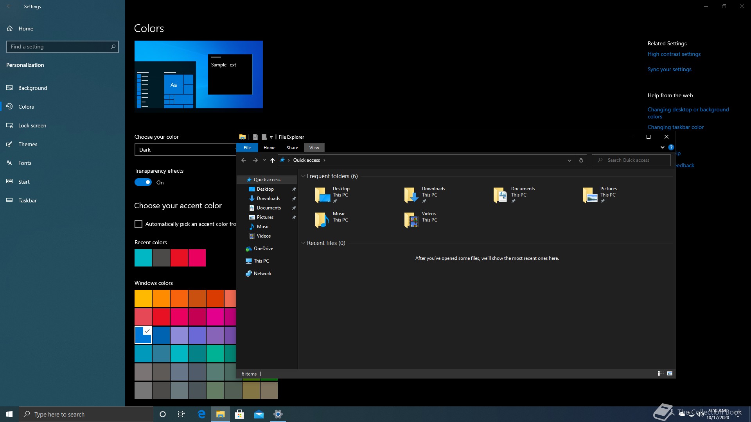
Task: Open Customize Quick Access Toolbar arrow
Action: (271, 138)
